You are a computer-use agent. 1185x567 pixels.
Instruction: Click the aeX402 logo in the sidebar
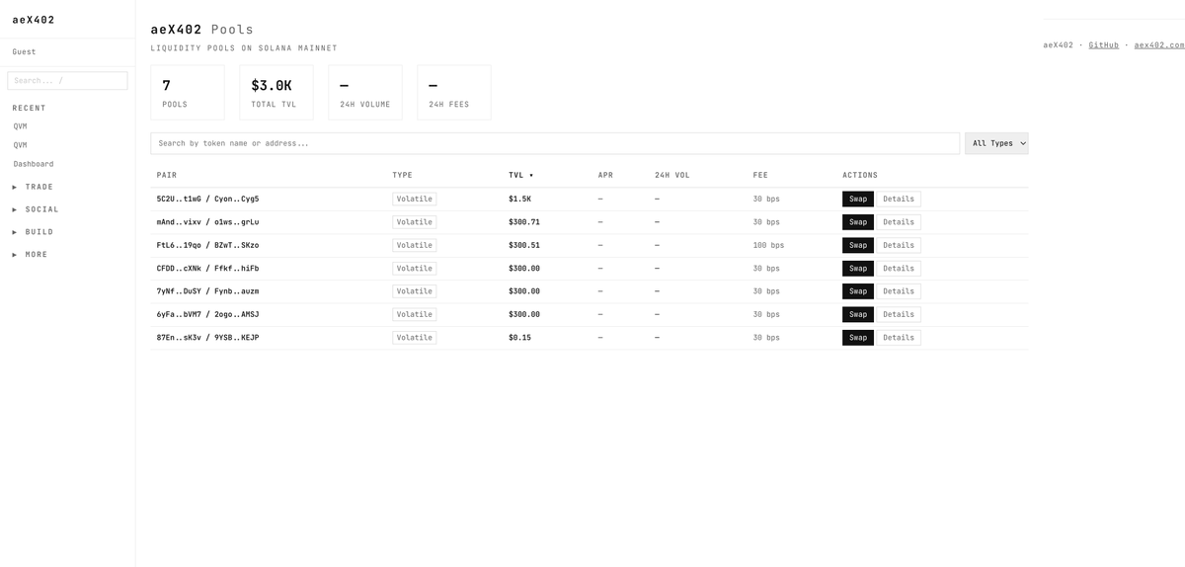pyautogui.click(x=34, y=20)
